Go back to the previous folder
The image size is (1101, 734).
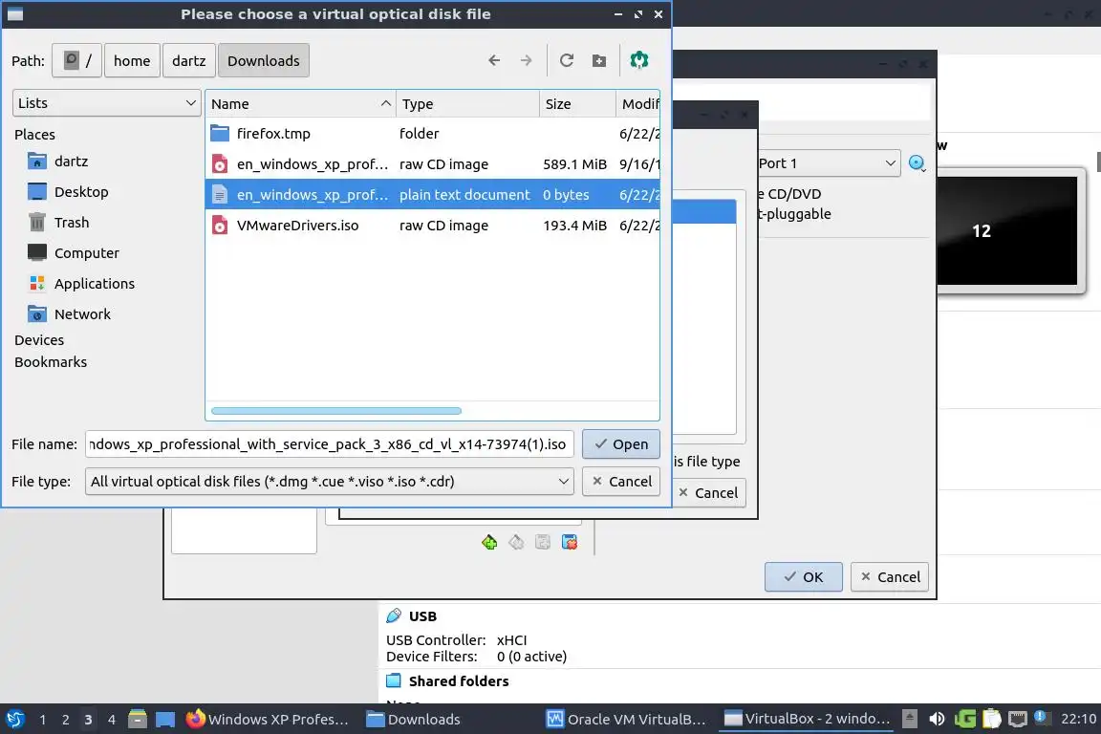click(494, 60)
